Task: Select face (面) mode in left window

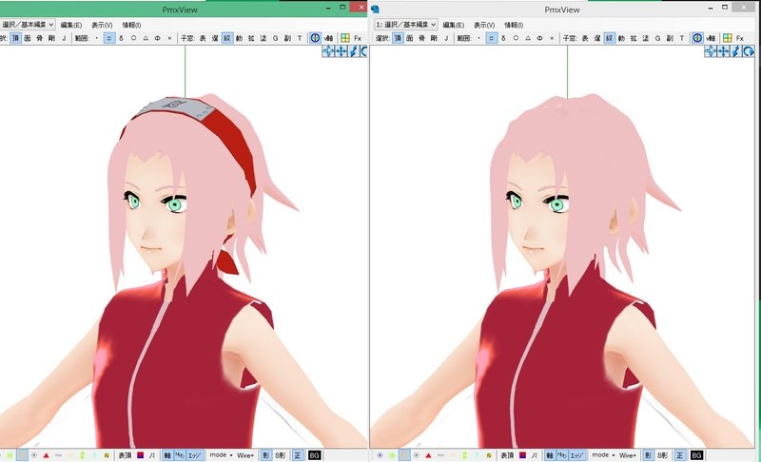Action: coord(28,38)
